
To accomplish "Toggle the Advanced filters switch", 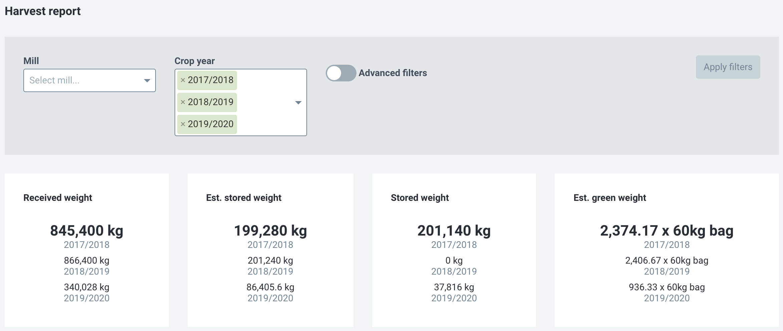I will pyautogui.click(x=341, y=73).
